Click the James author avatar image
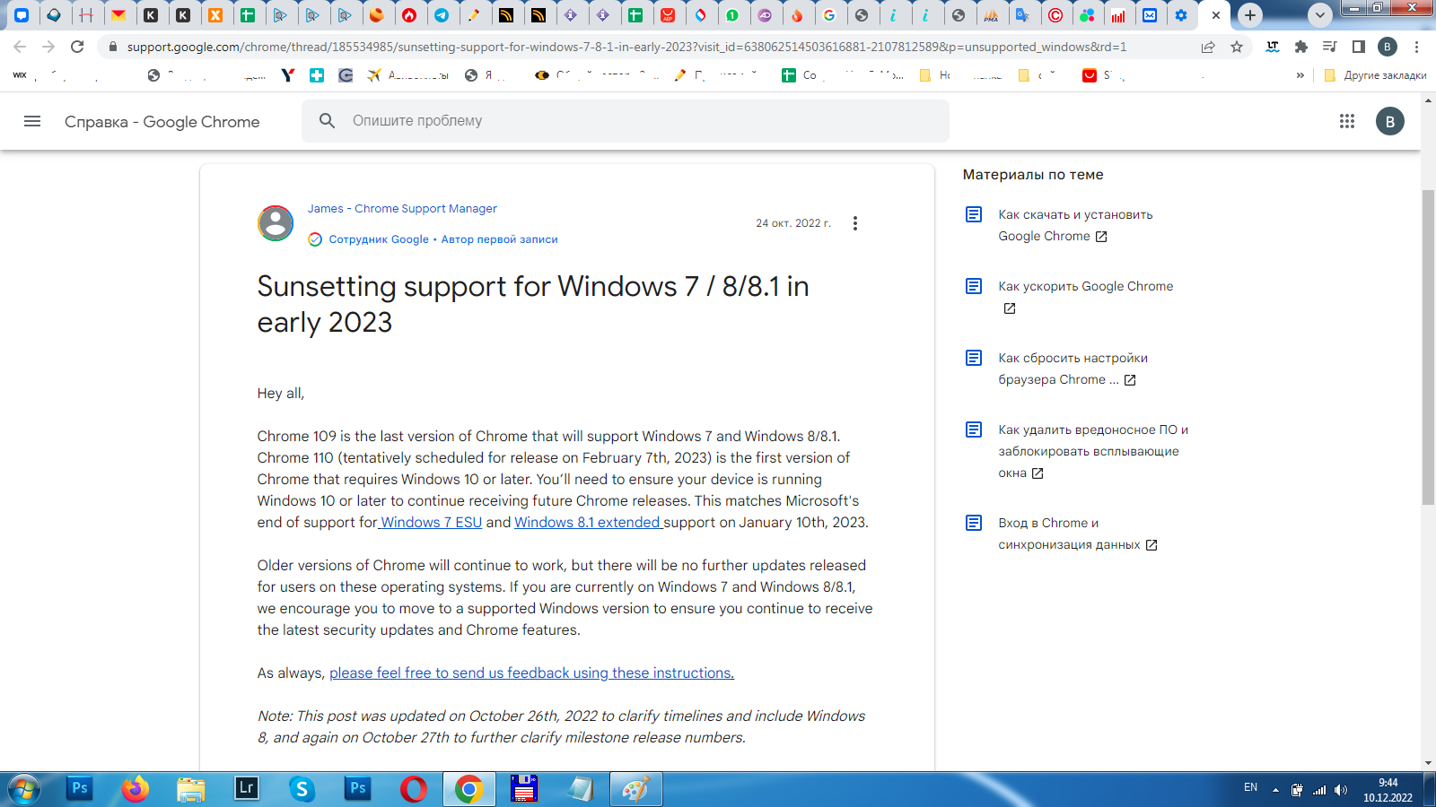 pos(276,223)
